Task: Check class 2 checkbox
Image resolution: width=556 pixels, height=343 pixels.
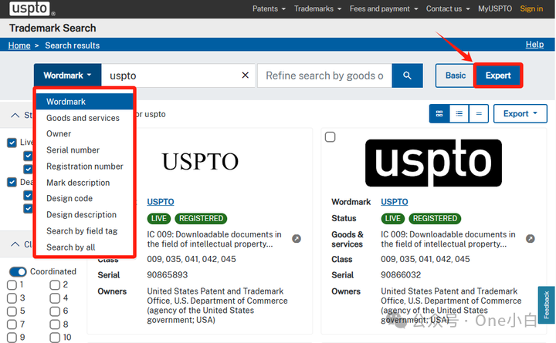Action: pos(55,285)
